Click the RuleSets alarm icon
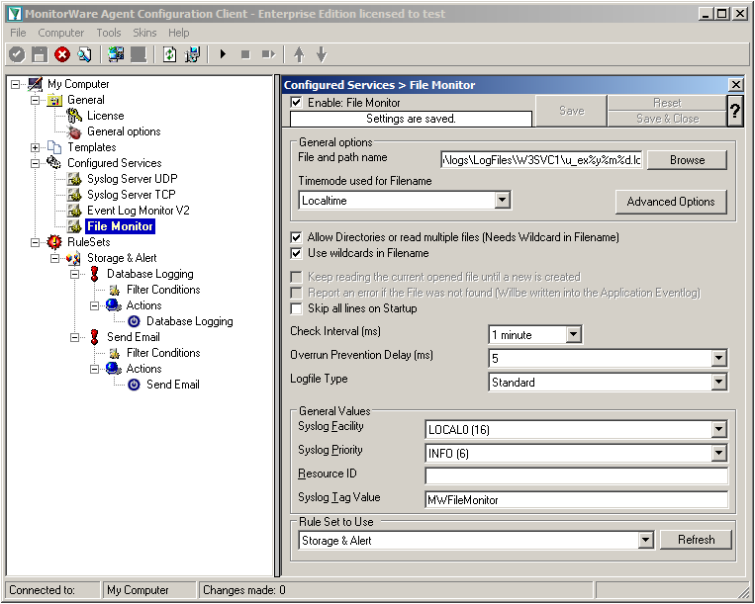This screenshot has height=604, width=755. coord(54,242)
